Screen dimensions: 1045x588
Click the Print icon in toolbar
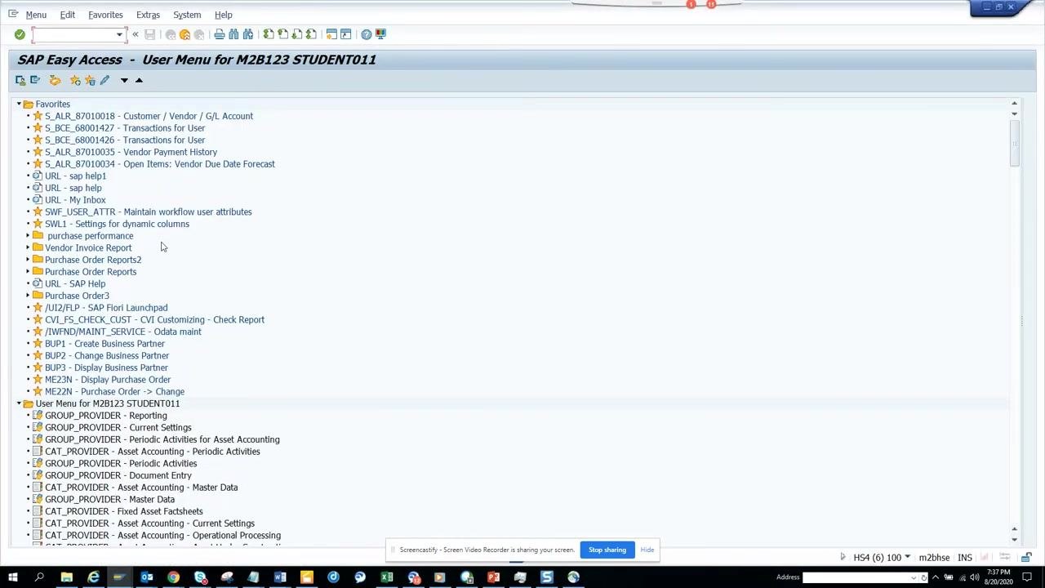(x=219, y=34)
